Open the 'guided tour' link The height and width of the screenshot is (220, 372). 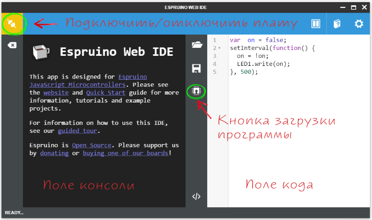point(78,131)
